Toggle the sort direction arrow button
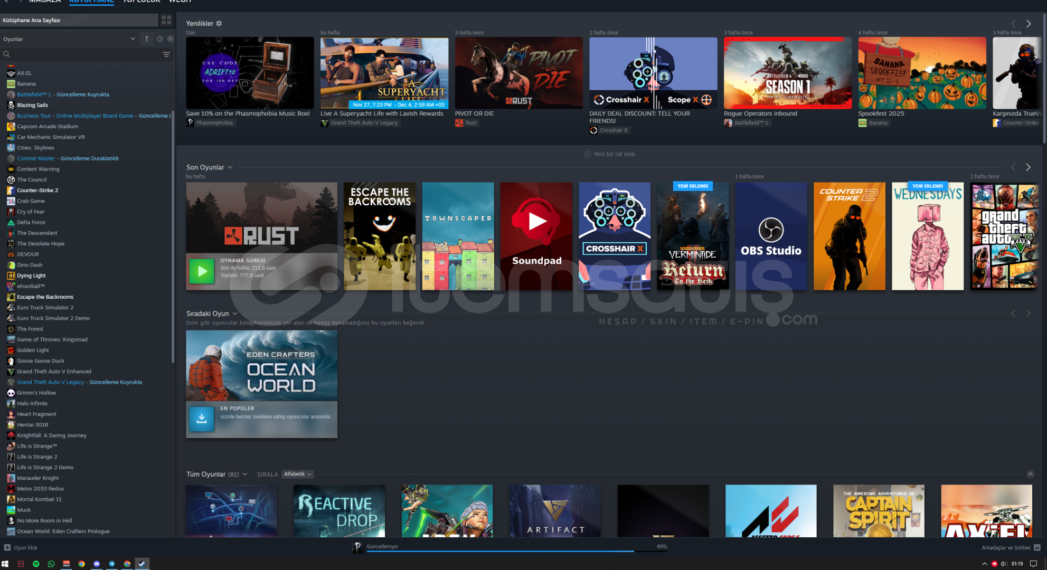 [147, 39]
